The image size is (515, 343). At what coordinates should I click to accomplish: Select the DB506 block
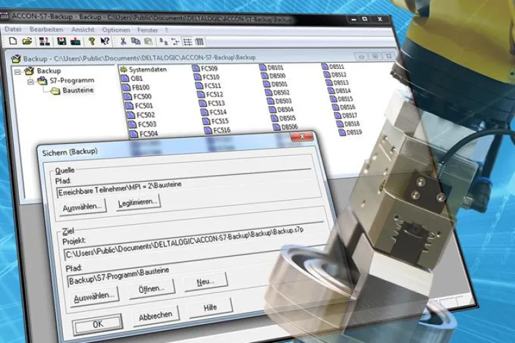(x=286, y=127)
